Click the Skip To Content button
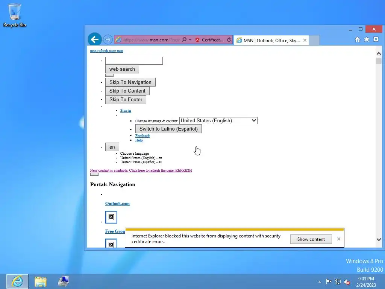 point(127,91)
